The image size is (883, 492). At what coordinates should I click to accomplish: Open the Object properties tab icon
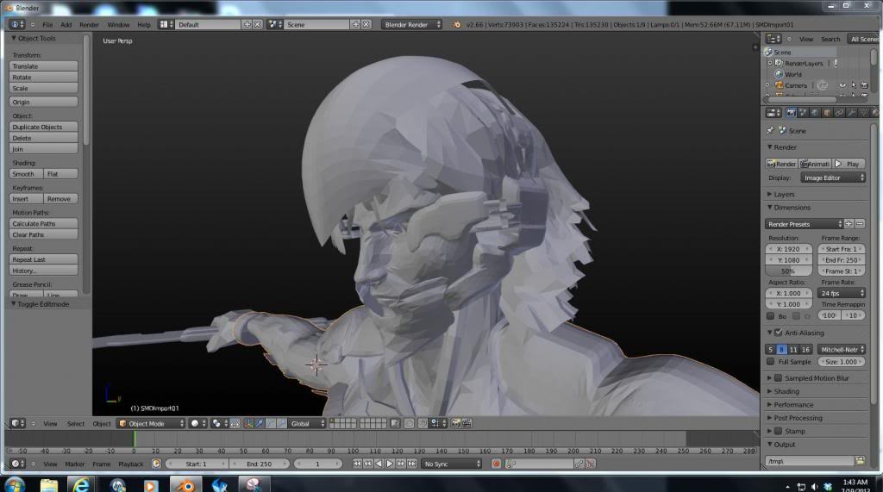coord(827,113)
